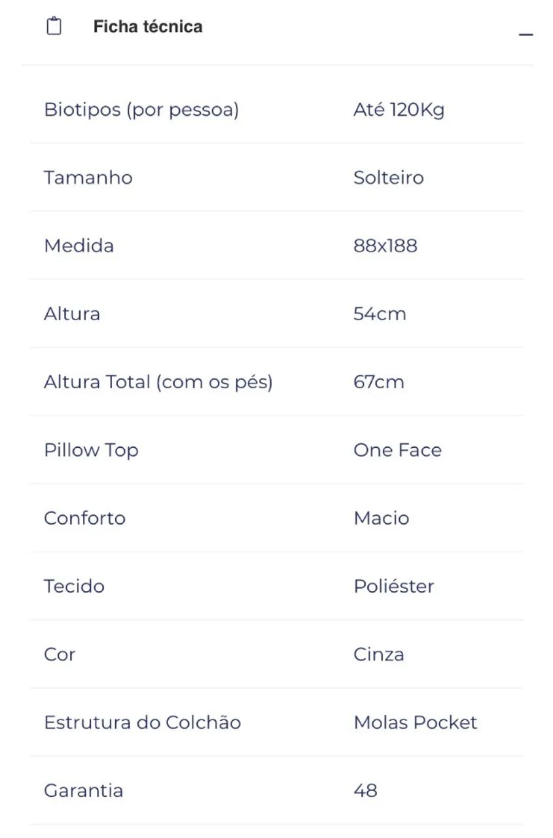This screenshot has width=553, height=838.
Task: Click the Ficha técnica heading
Action: pyautogui.click(x=147, y=27)
